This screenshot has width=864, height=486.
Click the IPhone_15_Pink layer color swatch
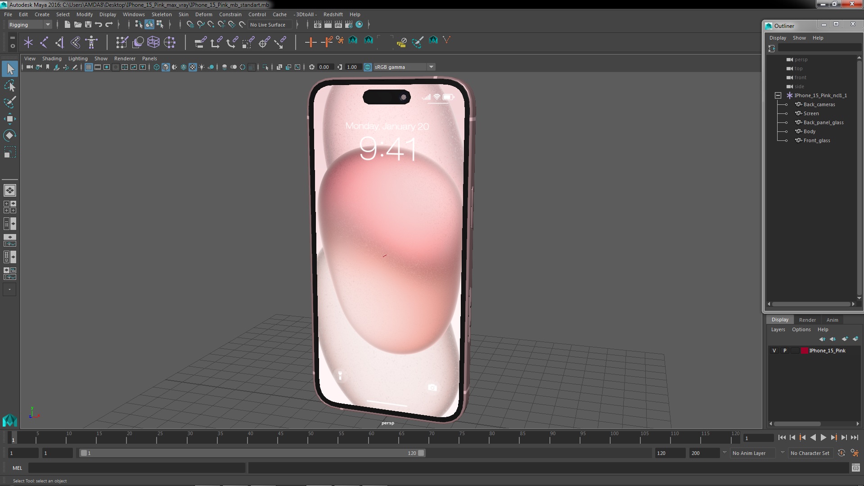pyautogui.click(x=804, y=351)
